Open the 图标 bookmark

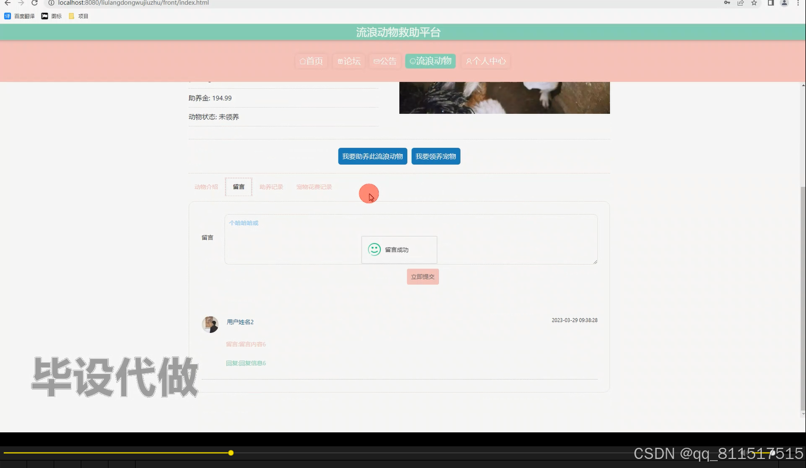click(52, 16)
